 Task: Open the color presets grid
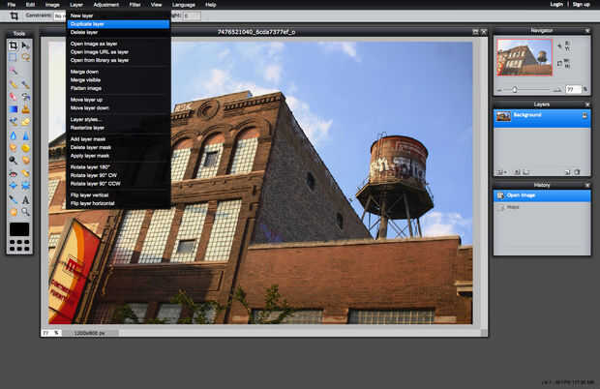[x=19, y=245]
